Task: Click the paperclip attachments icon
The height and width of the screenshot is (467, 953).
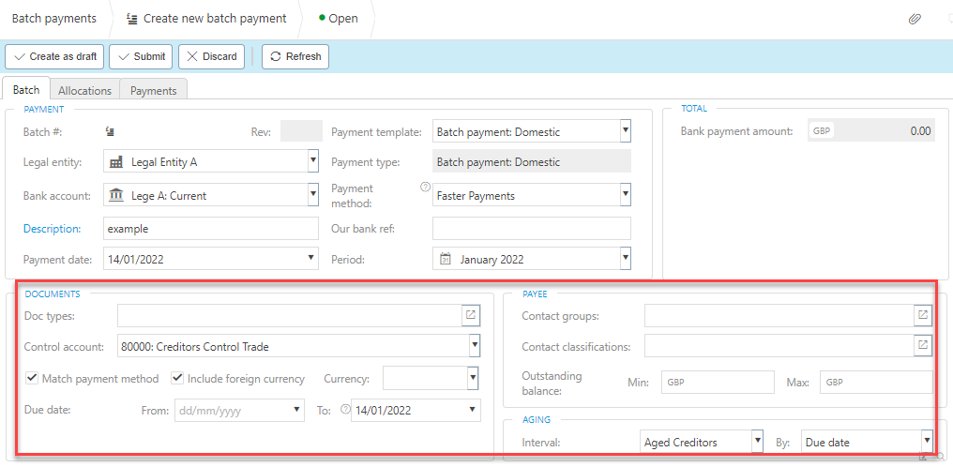Action: [915, 19]
